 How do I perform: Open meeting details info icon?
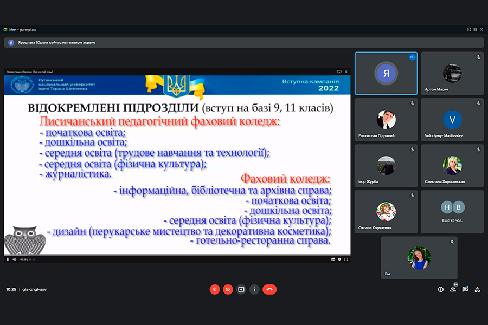pos(441,290)
